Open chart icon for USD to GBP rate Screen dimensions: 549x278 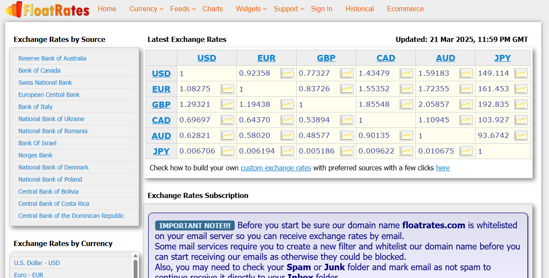tap(347, 73)
